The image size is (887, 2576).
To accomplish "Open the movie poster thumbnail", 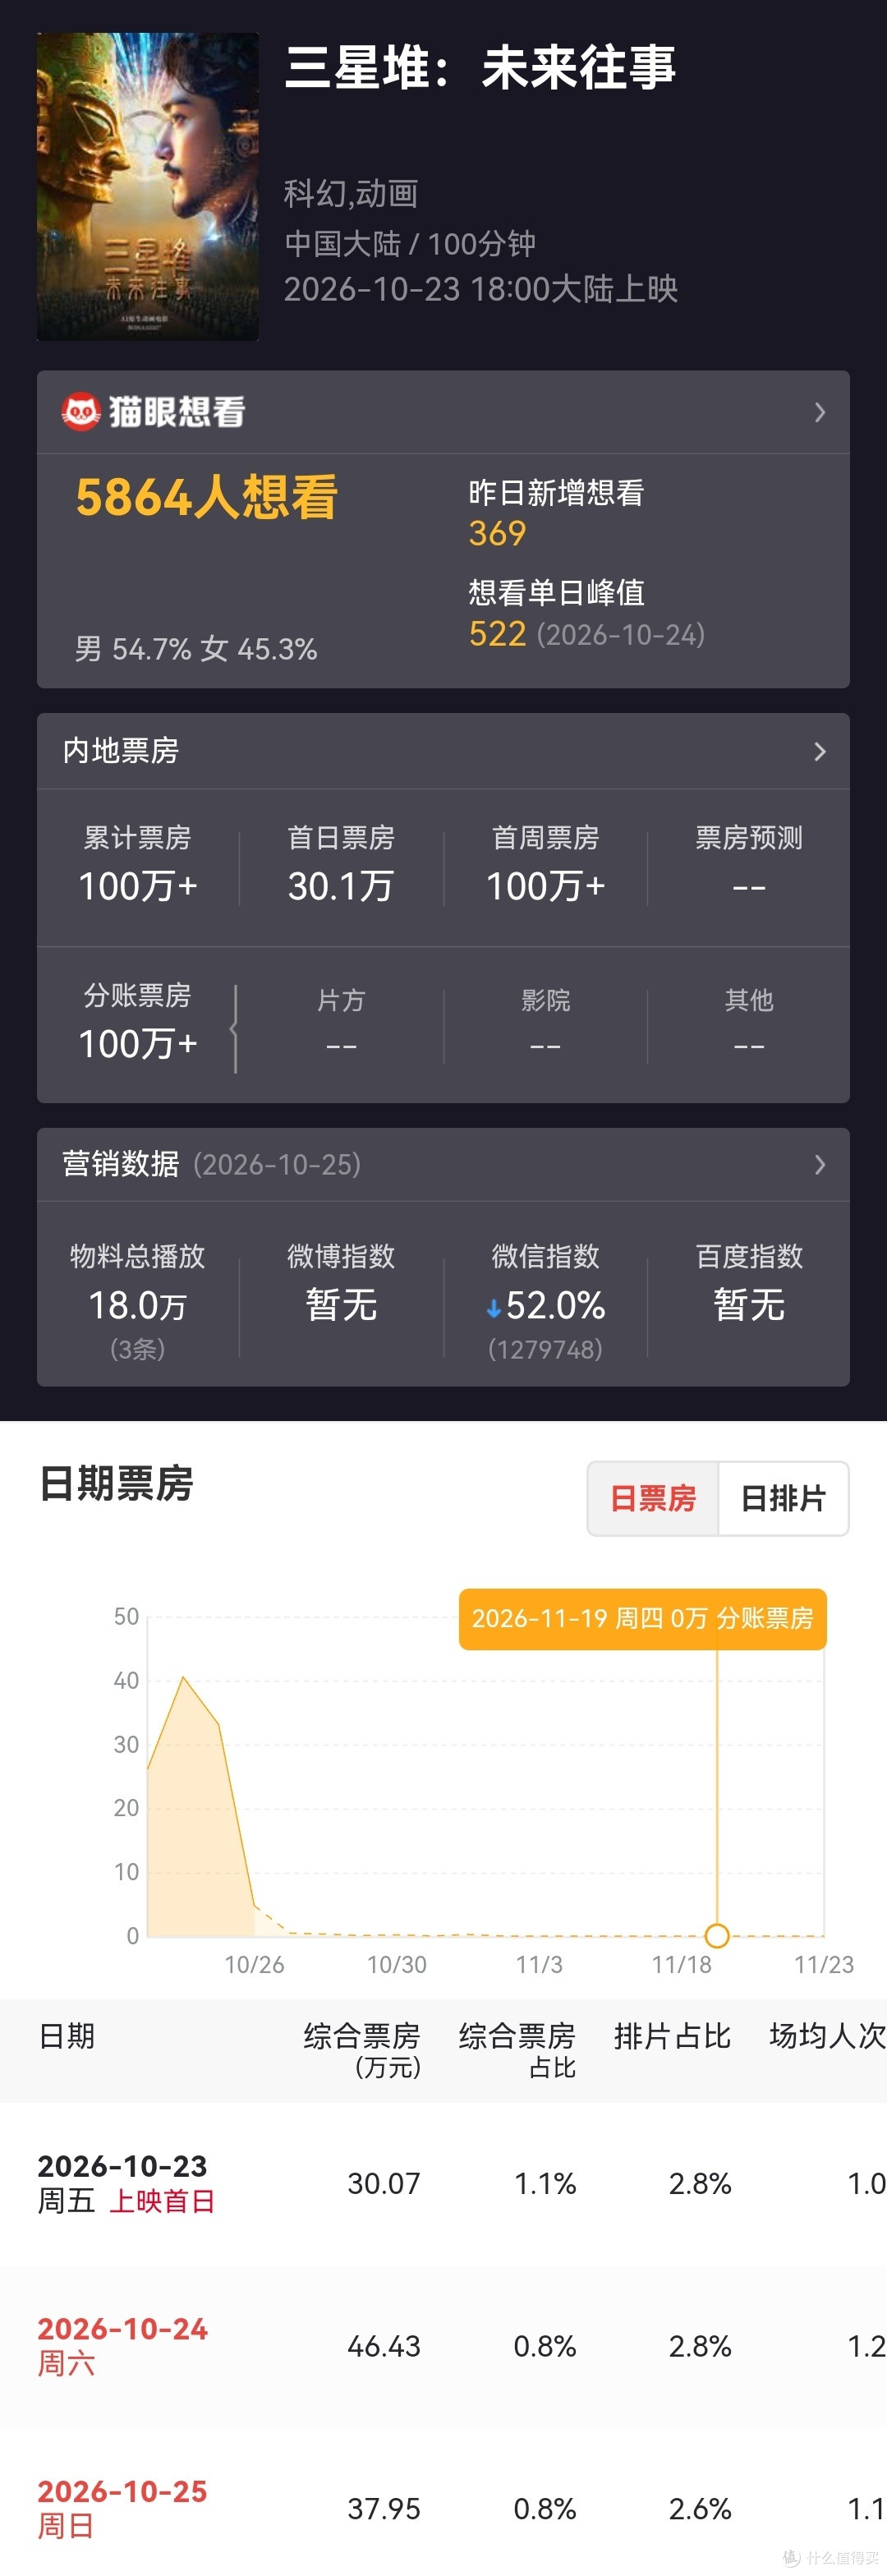I will tap(148, 187).
